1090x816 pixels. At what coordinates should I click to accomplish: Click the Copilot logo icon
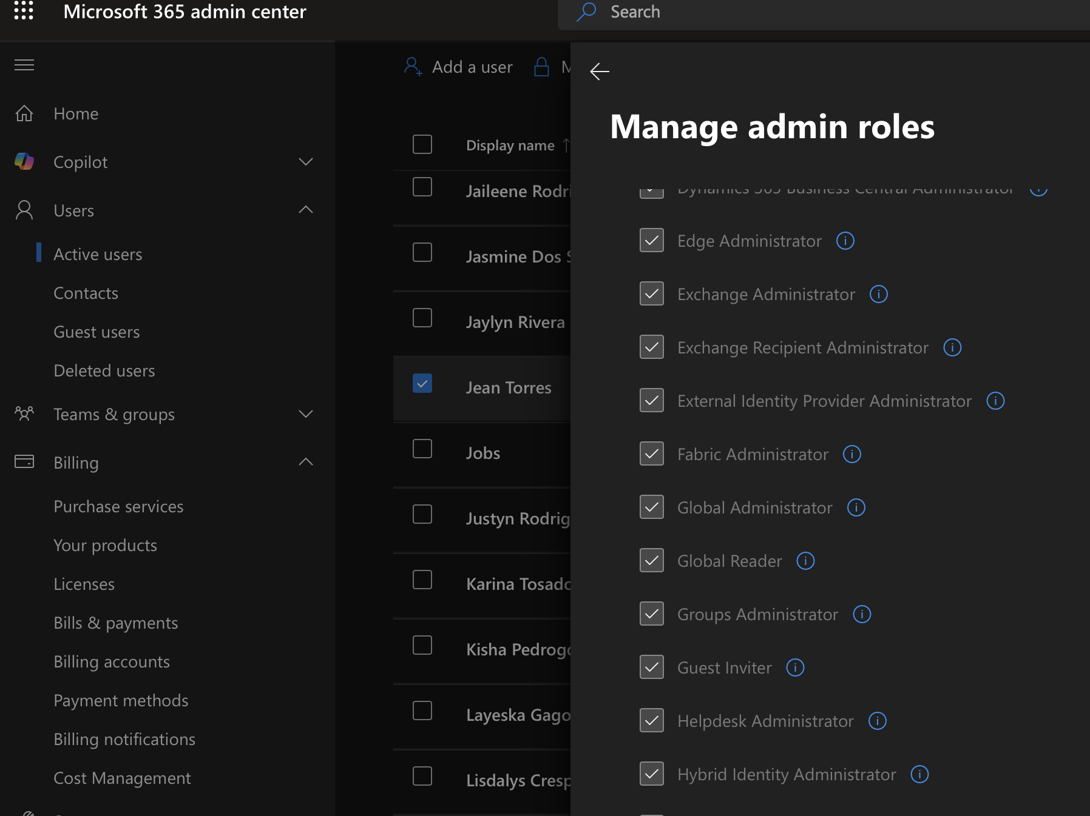tap(24, 161)
